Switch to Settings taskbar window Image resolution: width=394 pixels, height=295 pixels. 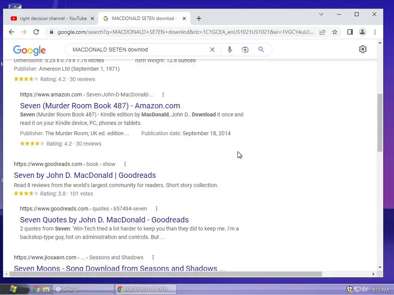coord(83,290)
